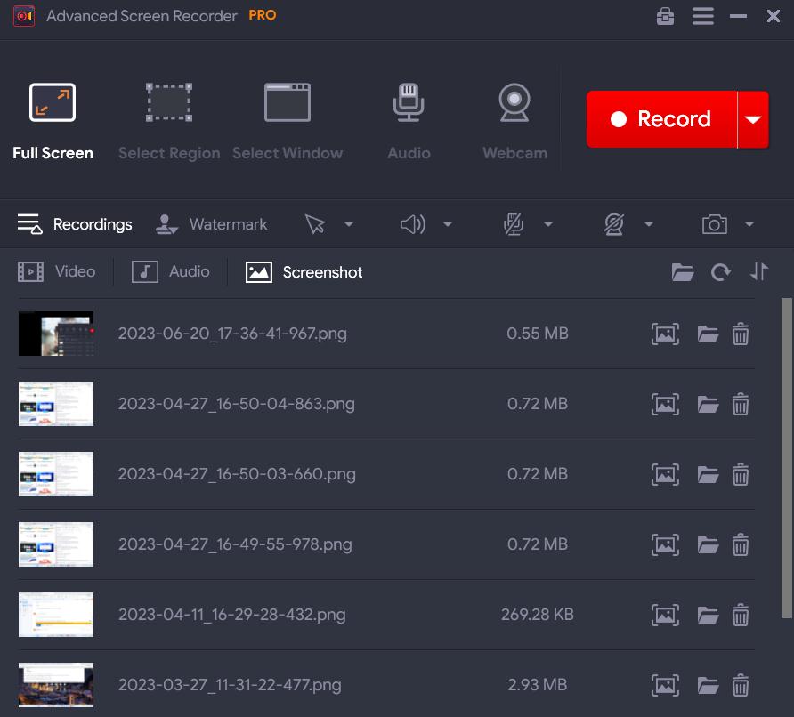Open the Recordings list
Viewport: 794px width, 717px height.
click(x=75, y=224)
